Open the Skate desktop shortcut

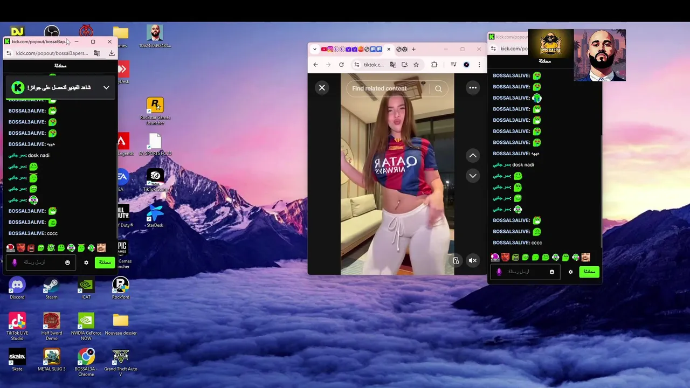coord(17,360)
